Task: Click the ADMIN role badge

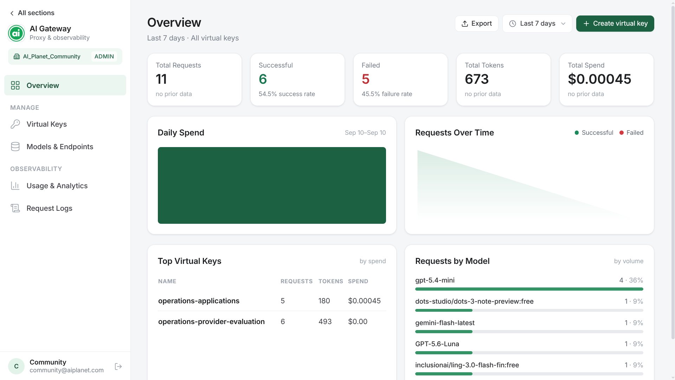Action: 104,56
